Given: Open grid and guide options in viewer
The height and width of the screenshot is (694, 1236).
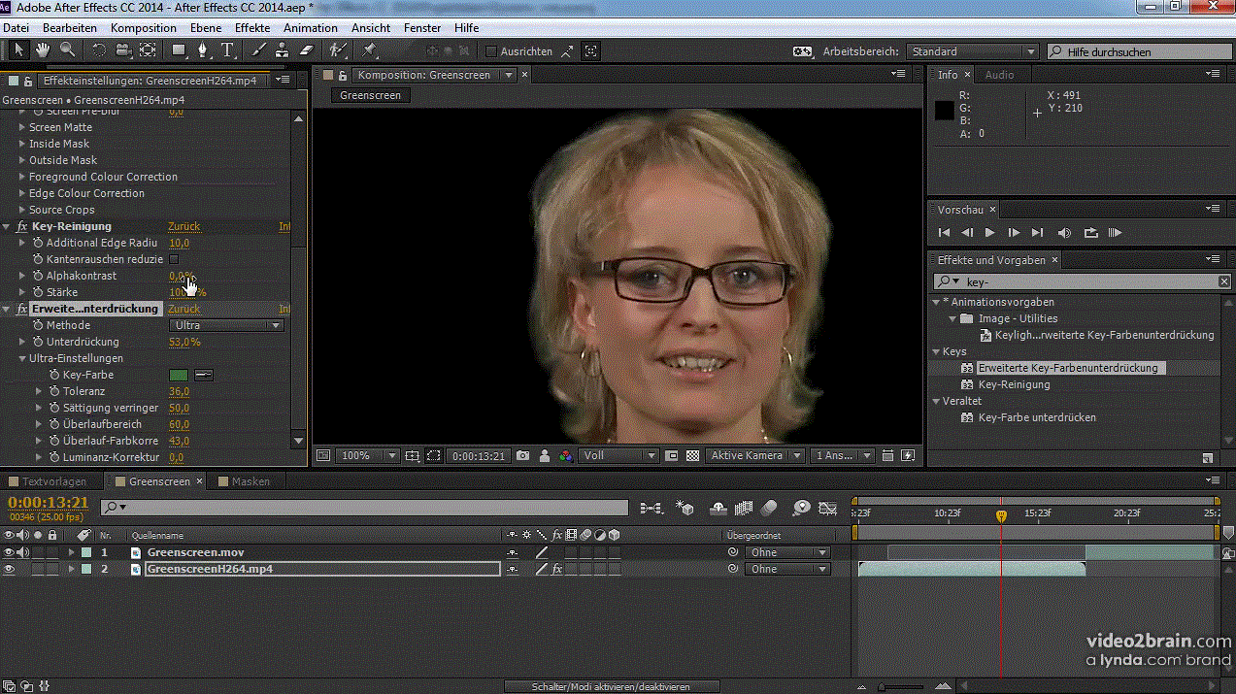Looking at the screenshot, I should point(413,455).
